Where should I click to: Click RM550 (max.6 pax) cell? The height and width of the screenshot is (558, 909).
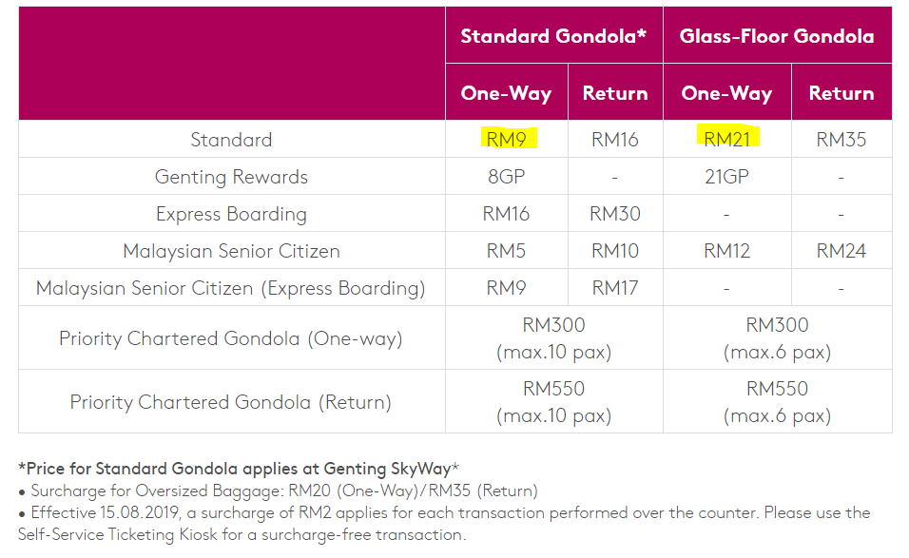(x=777, y=402)
